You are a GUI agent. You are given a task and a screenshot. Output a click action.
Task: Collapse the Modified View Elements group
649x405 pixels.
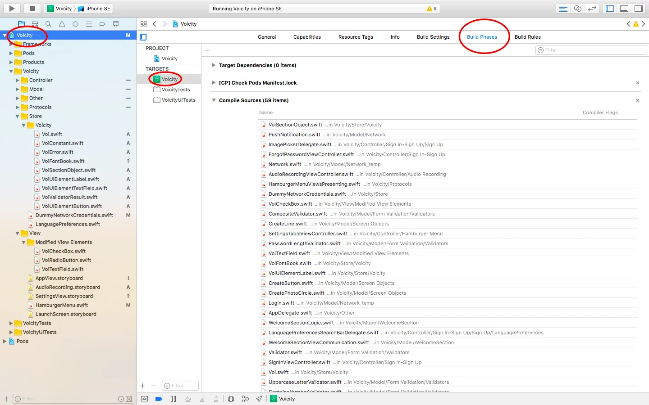[x=23, y=242]
